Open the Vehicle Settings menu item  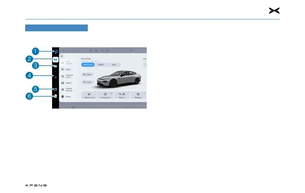pyautogui.click(x=67, y=90)
